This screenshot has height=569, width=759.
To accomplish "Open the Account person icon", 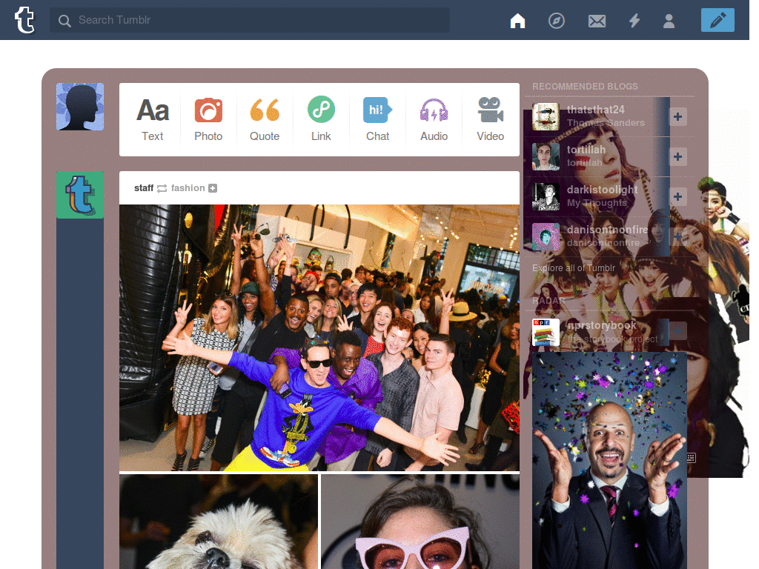I will tap(669, 21).
